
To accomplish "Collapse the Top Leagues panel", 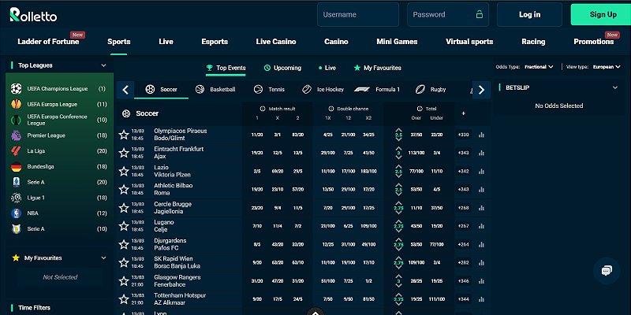I will [x=103, y=66].
